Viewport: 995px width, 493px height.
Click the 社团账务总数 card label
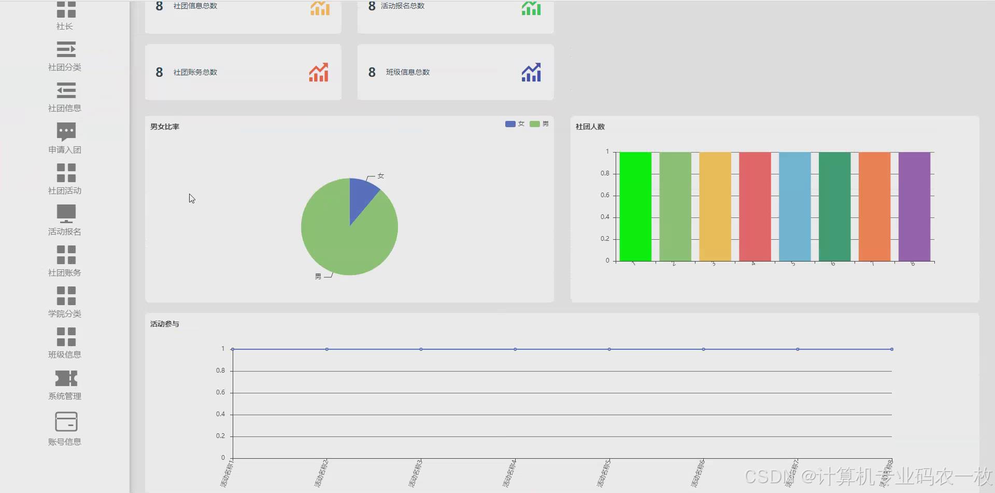coord(195,72)
